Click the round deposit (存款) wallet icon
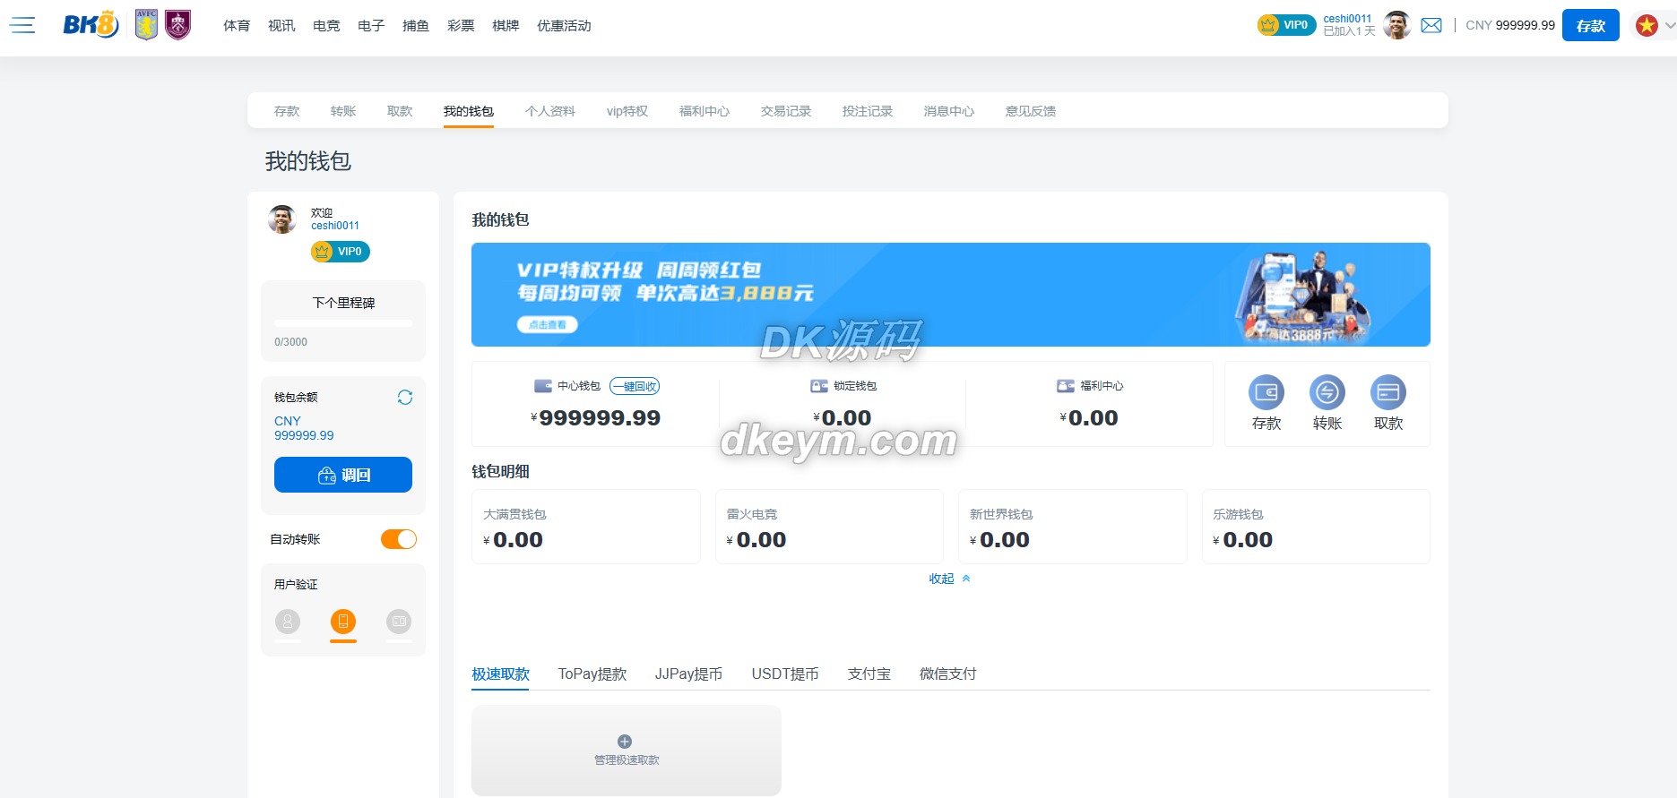The height and width of the screenshot is (798, 1677). coord(1266,392)
